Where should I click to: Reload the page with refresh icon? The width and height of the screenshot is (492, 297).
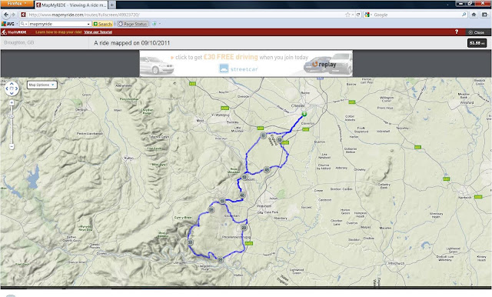[x=358, y=15]
